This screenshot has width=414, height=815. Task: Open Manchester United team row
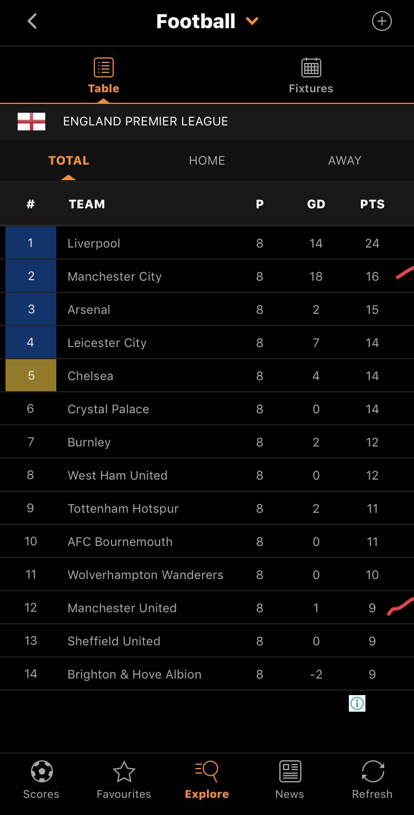[x=122, y=608]
